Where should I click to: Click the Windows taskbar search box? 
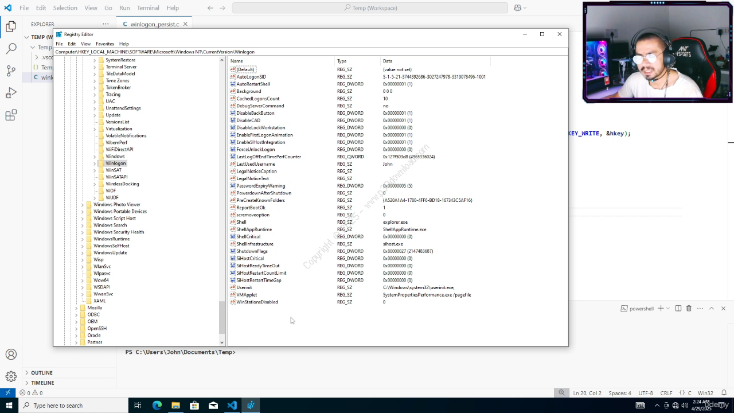point(73,406)
